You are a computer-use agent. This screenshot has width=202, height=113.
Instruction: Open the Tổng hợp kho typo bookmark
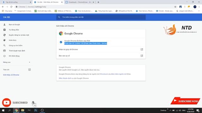tap(104, 11)
